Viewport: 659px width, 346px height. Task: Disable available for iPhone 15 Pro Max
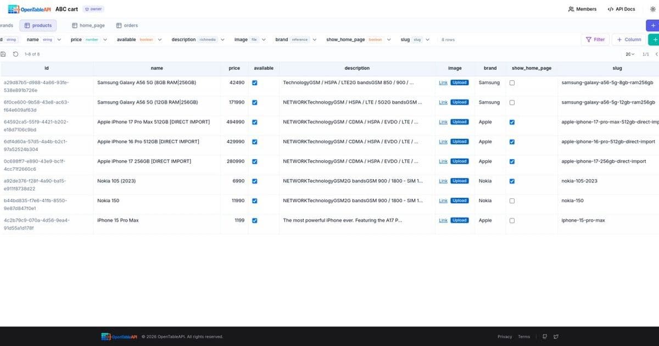(254, 220)
